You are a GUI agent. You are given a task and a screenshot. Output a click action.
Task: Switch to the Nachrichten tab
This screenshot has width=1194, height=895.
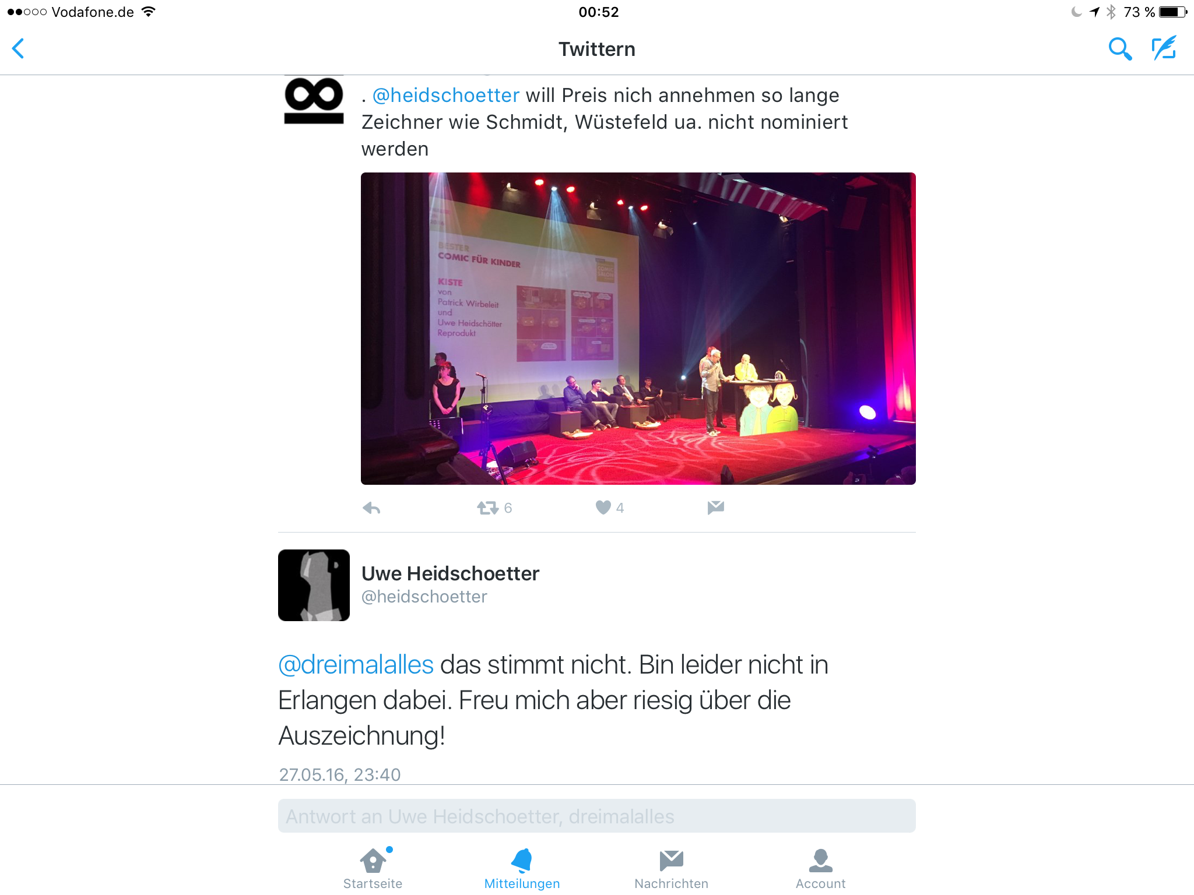coord(671,869)
